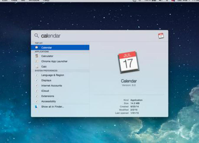
Task: Select the Displays preference pane
Action: (x=46, y=80)
